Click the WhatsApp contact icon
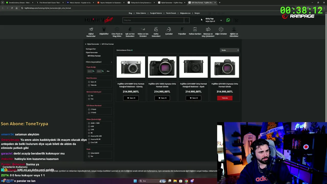 click(228, 20)
